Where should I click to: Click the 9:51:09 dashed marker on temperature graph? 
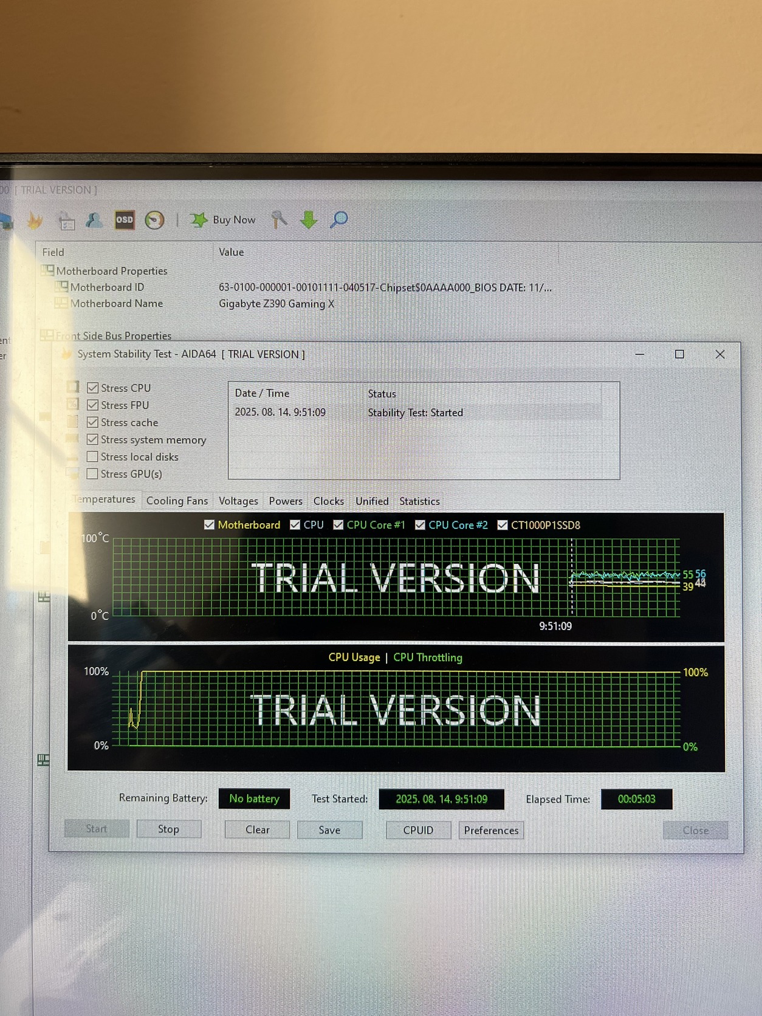572,577
